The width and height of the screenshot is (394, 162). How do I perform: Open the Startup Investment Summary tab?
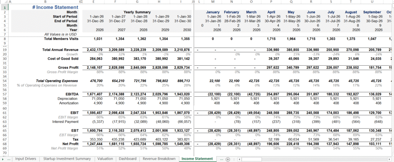pyautogui.click(x=67, y=159)
